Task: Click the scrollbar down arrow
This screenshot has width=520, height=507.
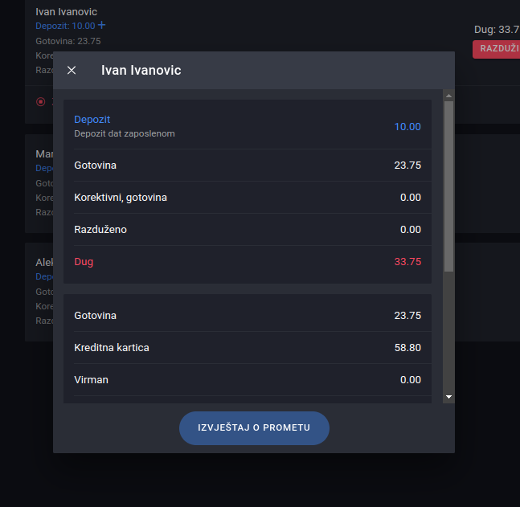Action: click(448, 396)
